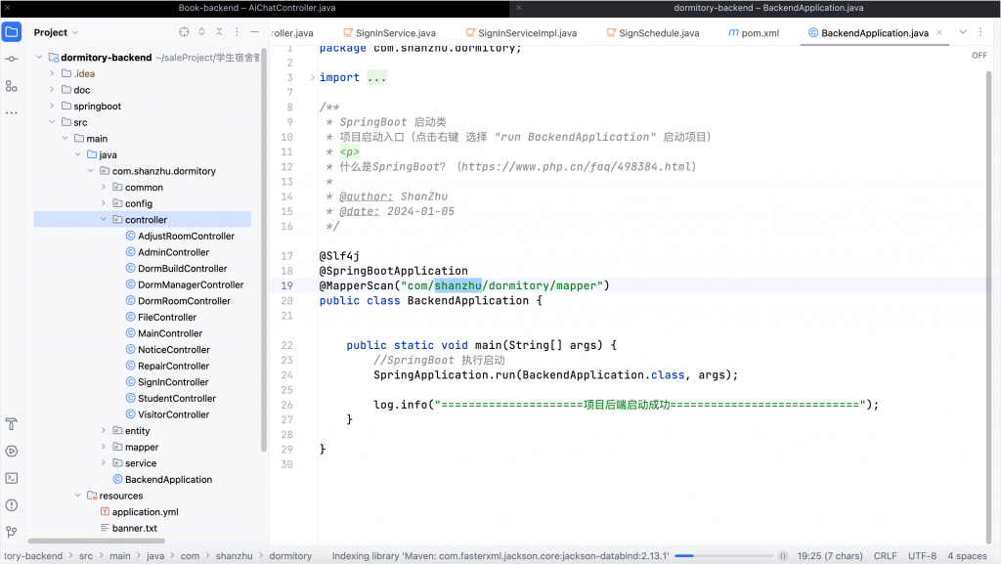Open the Structure tool window icon

[12, 86]
